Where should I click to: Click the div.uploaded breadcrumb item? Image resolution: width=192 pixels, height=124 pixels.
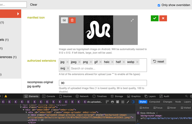point(93,102)
